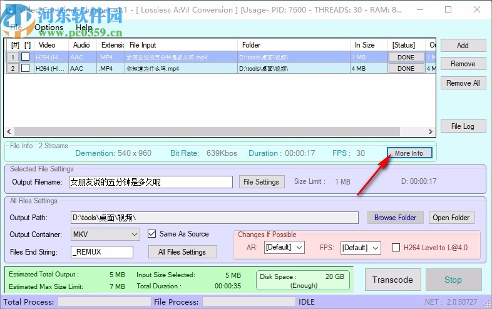The image size is (492, 309).
Task: Click the Remove button
Action: tap(463, 64)
